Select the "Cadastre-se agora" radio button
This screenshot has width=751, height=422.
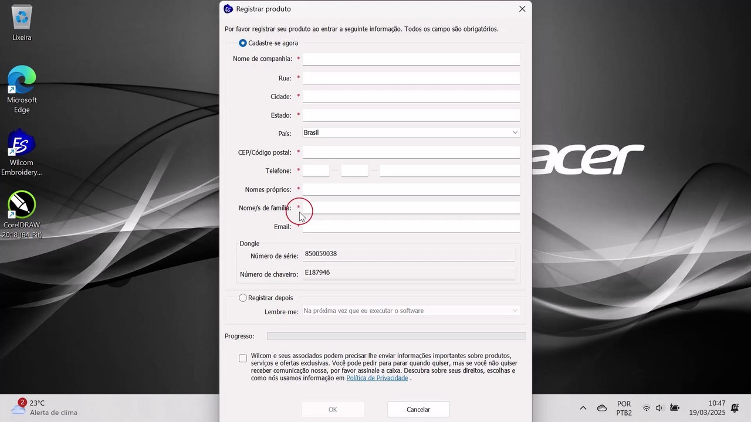tap(243, 43)
